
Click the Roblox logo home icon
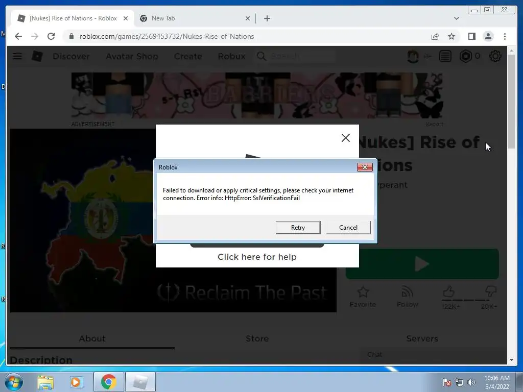coord(37,56)
